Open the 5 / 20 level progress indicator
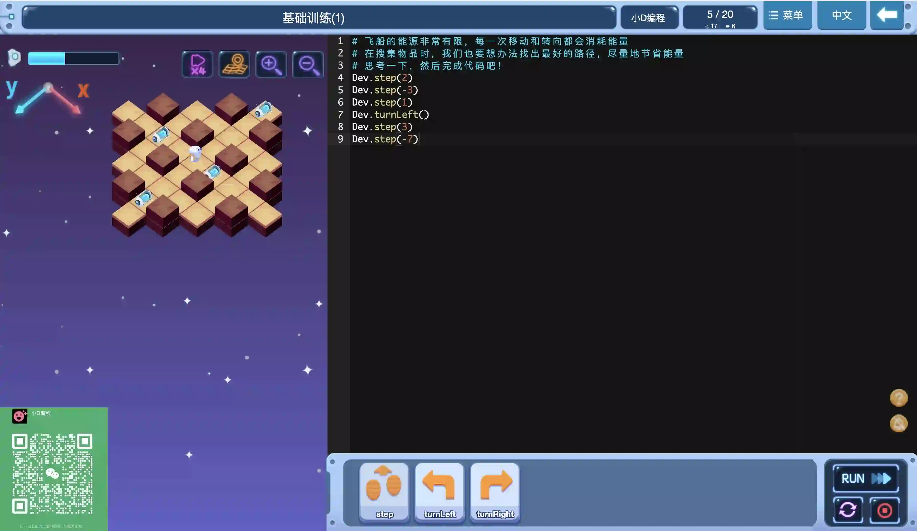This screenshot has width=917, height=531. coord(720,17)
